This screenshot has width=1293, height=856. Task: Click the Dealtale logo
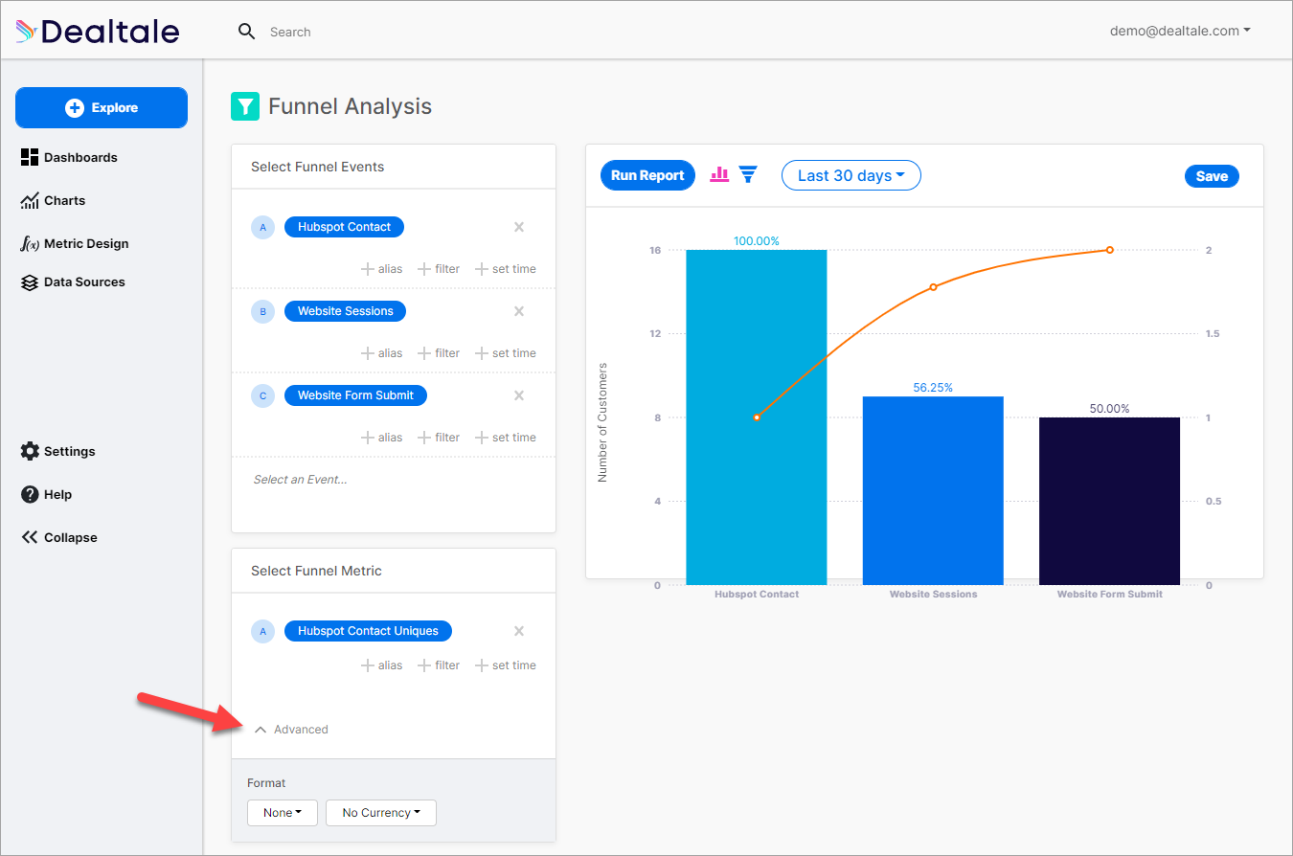tap(98, 32)
